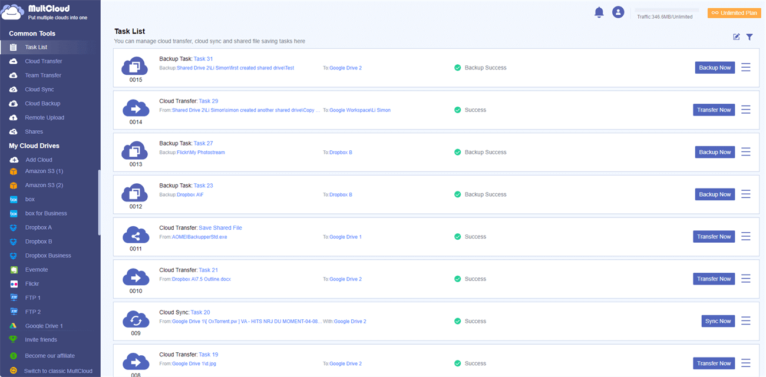Click the sidebar scrollbar
The width and height of the screenshot is (766, 377).
click(99, 203)
